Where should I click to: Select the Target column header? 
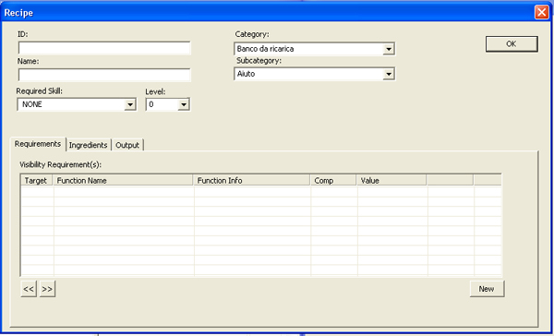[37, 180]
